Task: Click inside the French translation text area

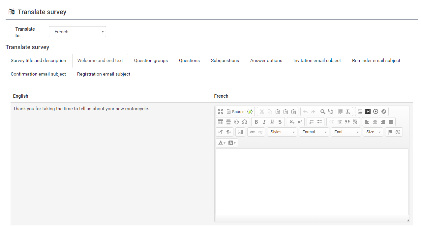Action: (x=312, y=181)
